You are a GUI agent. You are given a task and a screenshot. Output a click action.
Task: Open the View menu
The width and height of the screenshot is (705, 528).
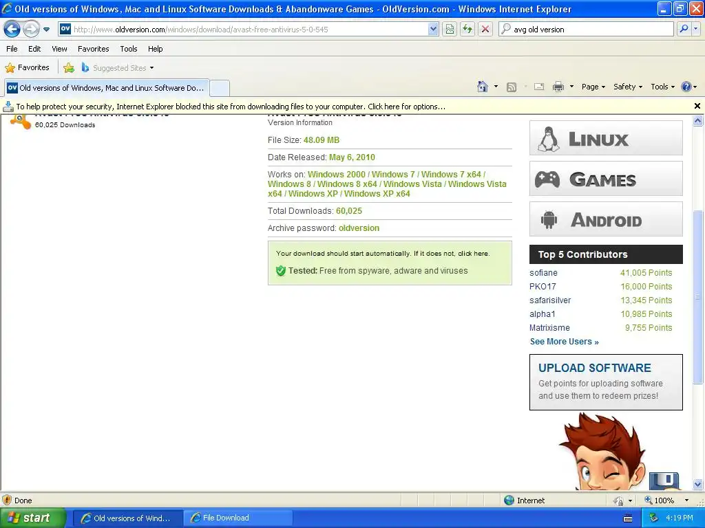59,49
